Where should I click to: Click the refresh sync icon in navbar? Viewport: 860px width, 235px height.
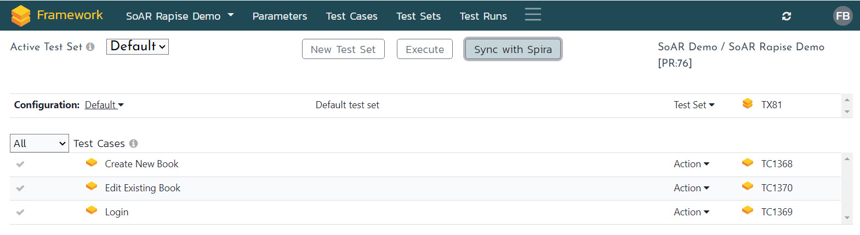click(x=786, y=16)
